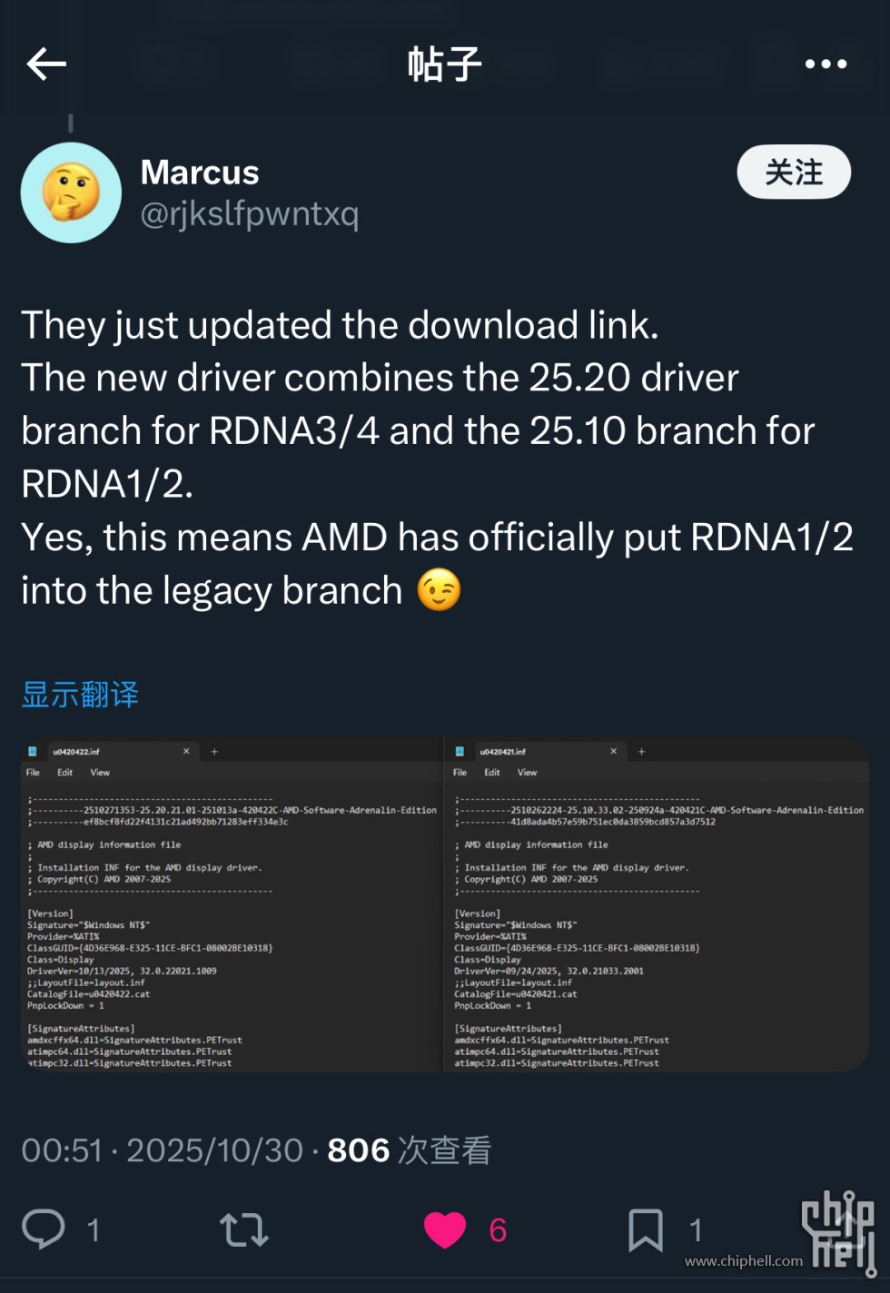Open the right u0420421.inf screenshot
This screenshot has width=890, height=1293.
point(657,908)
